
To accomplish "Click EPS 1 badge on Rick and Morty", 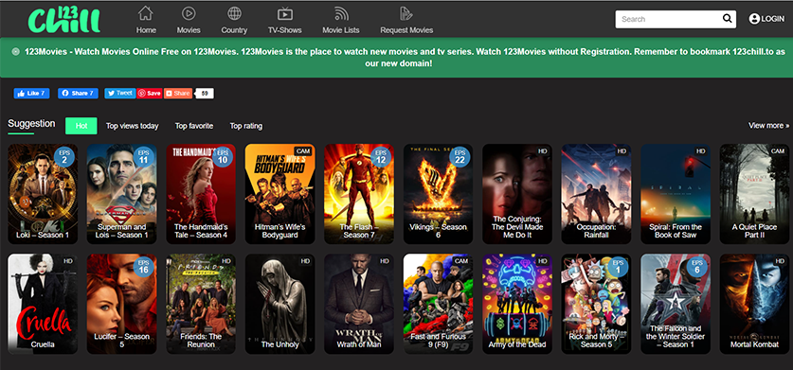I will pos(618,266).
